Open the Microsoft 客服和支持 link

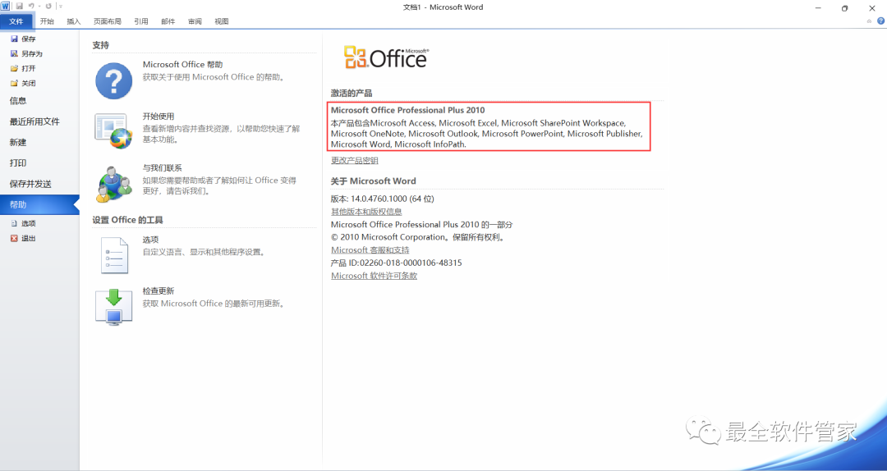click(x=370, y=250)
